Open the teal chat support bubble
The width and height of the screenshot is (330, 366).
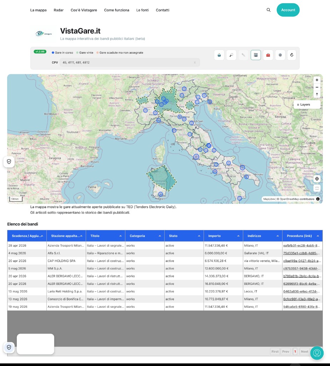[317, 353]
